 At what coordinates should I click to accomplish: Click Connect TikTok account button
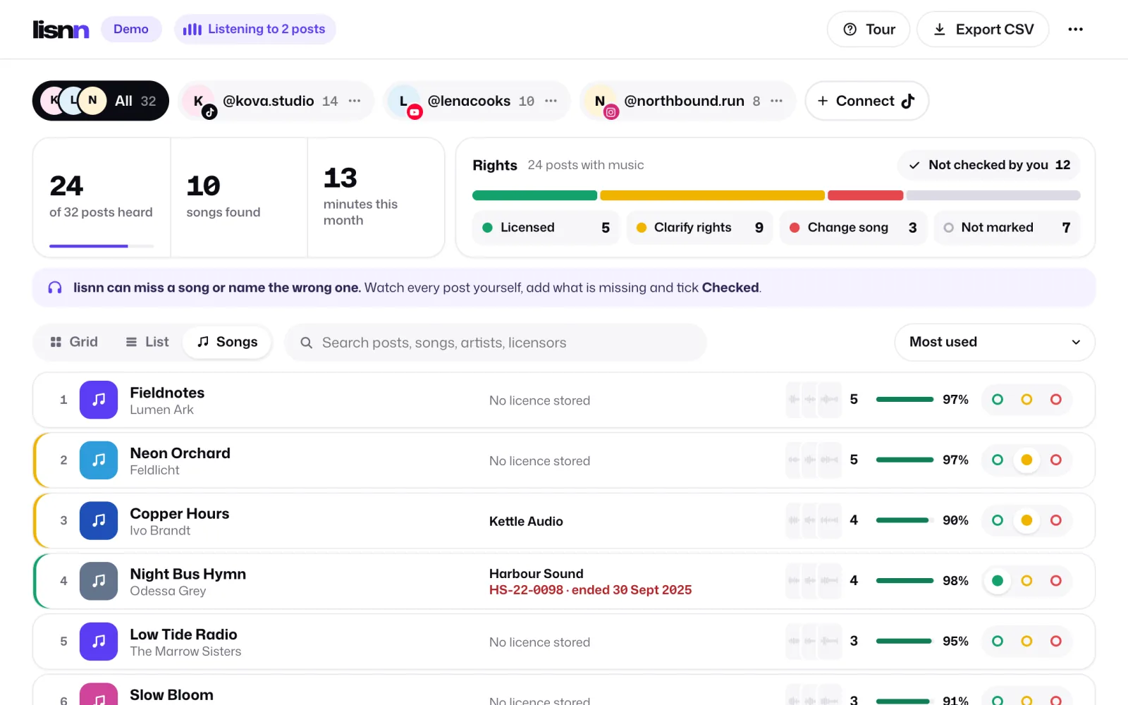[x=866, y=101]
